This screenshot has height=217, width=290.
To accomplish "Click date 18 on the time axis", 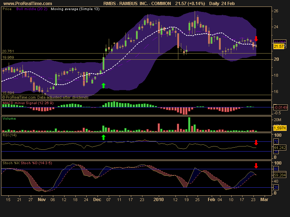I will (75, 200).
